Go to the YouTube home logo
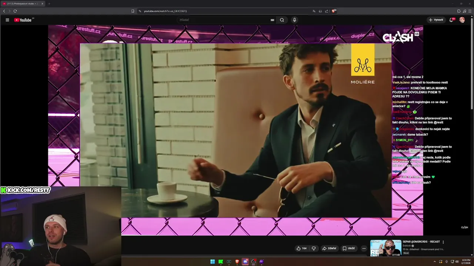474x266 pixels. pyautogui.click(x=23, y=20)
